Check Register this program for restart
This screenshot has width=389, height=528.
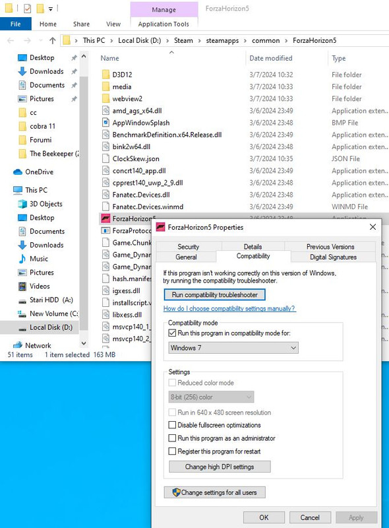172,451
